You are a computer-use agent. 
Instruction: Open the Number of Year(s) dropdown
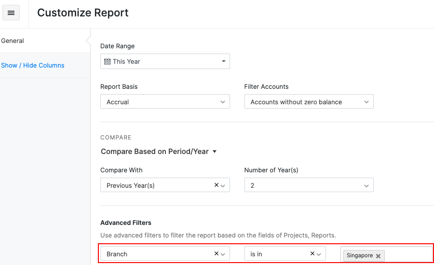(x=366, y=185)
